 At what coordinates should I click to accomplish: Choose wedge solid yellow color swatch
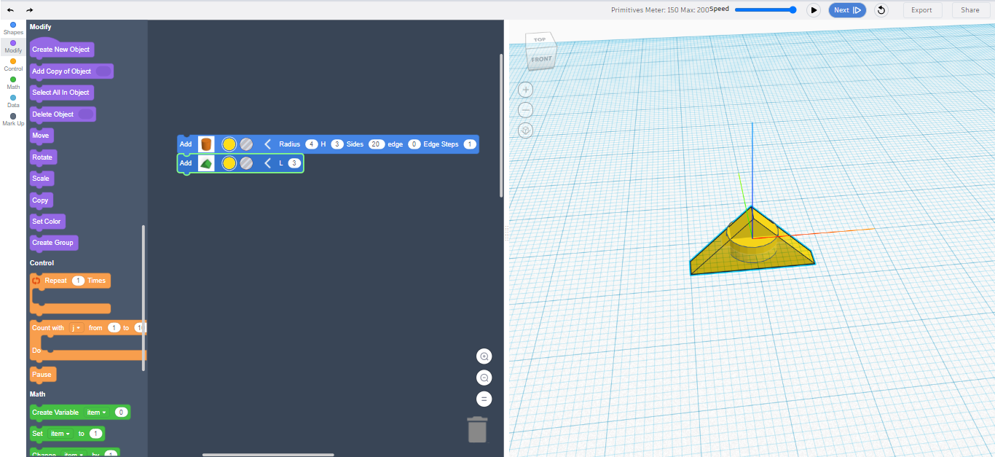coord(229,163)
